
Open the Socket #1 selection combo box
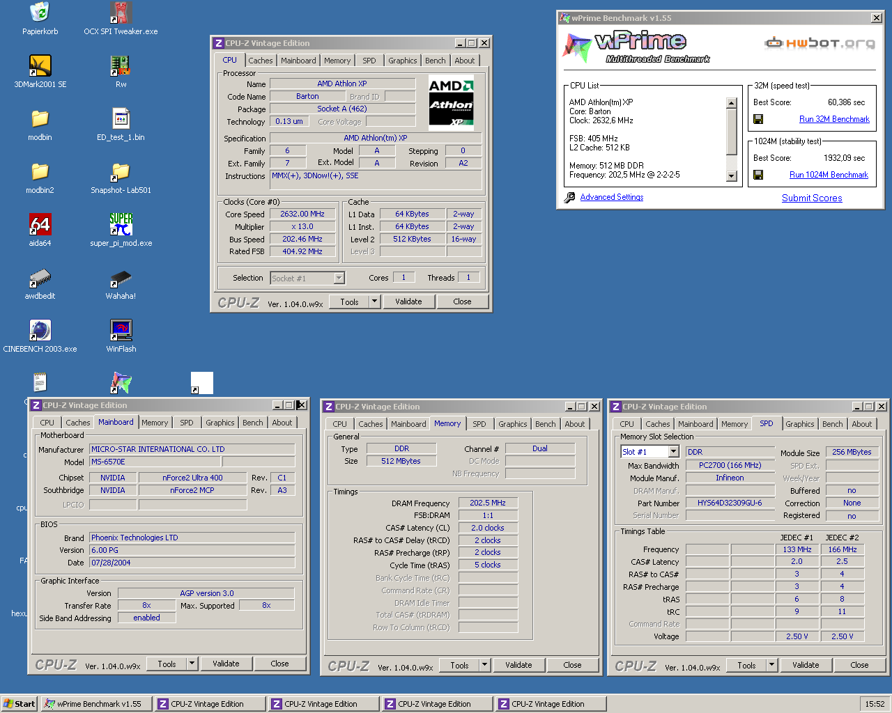pos(307,279)
